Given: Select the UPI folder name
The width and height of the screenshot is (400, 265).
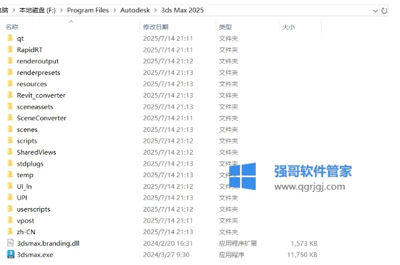Looking at the screenshot, I should (x=22, y=198).
